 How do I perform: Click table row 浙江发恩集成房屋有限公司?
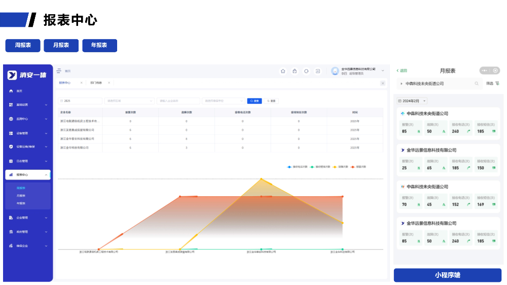tap(221, 130)
